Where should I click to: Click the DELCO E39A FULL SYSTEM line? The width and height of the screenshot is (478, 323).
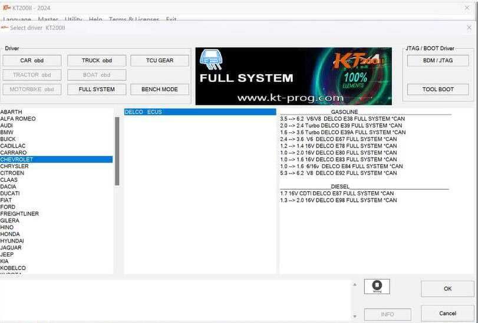(342, 132)
